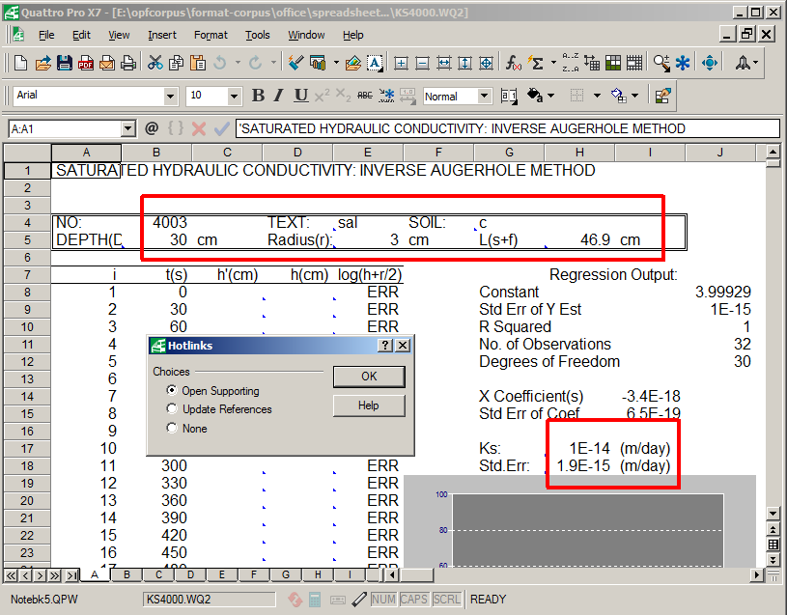
Task: Expand the Normal style dropdown
Action: tap(483, 96)
